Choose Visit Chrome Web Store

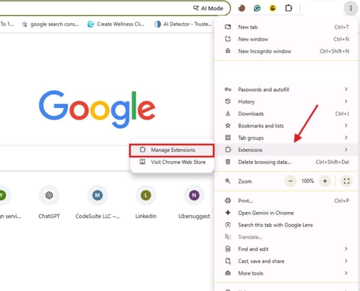(x=172, y=162)
